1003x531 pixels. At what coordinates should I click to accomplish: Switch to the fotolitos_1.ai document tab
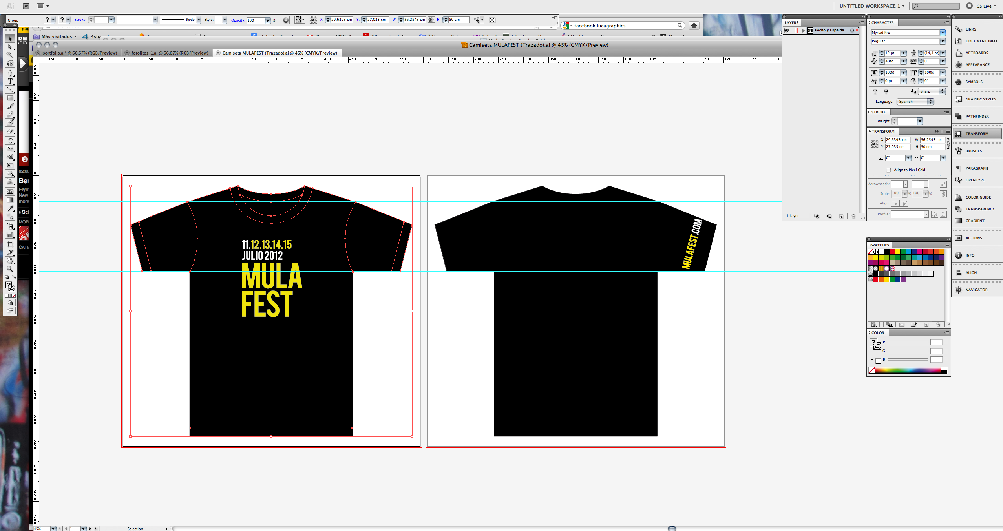pos(170,53)
